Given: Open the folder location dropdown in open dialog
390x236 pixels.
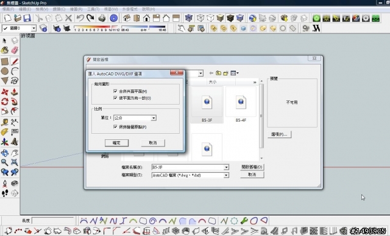Looking at the screenshot, I should (200, 73).
